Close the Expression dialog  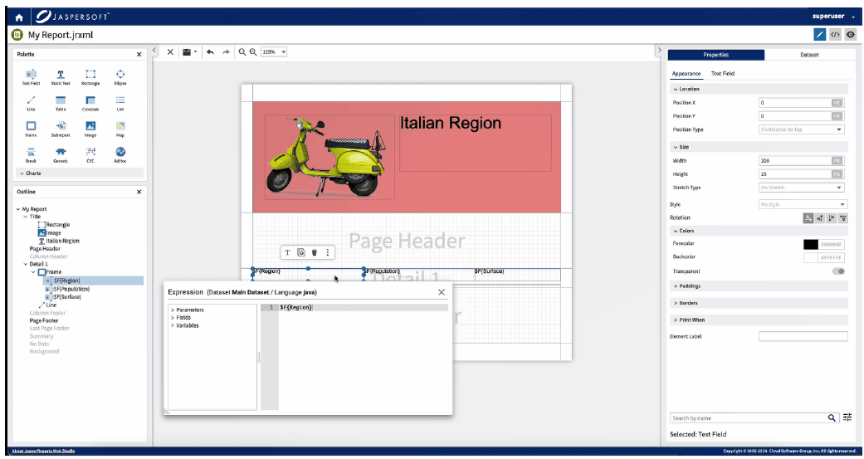click(x=442, y=292)
